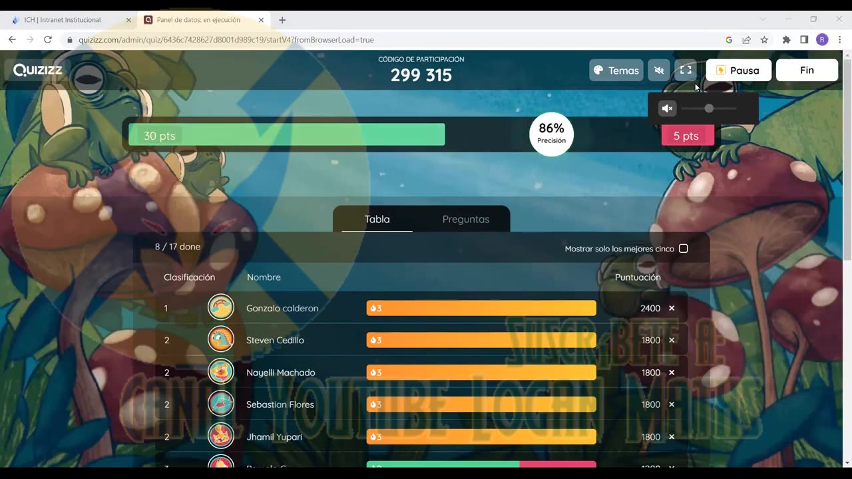The image size is (852, 479).
Task: Click the speaker icon in volume popup
Action: pyautogui.click(x=667, y=108)
